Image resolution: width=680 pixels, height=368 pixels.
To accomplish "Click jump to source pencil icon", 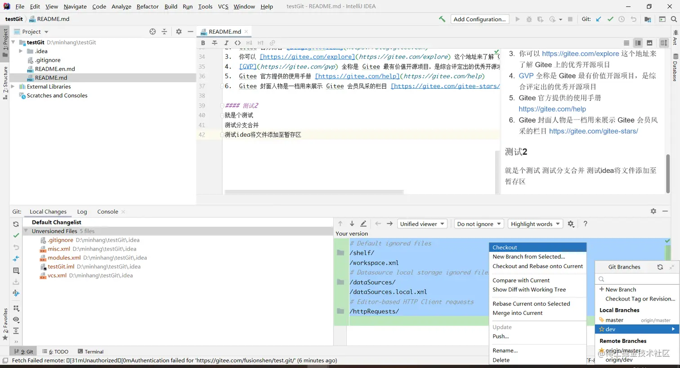I will pos(363,224).
